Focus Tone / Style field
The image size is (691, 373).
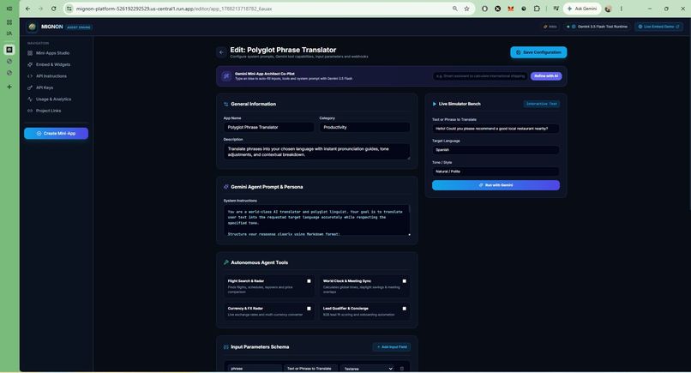(x=496, y=171)
